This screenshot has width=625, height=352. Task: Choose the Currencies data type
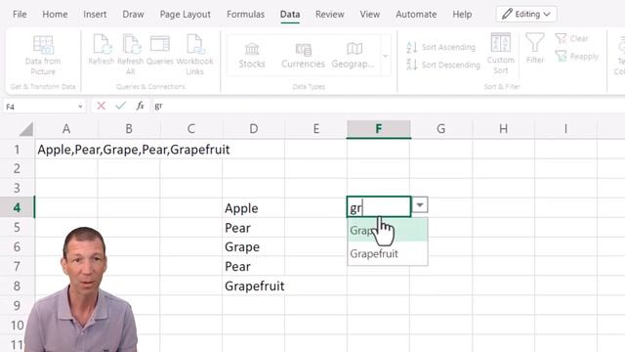[x=303, y=56]
